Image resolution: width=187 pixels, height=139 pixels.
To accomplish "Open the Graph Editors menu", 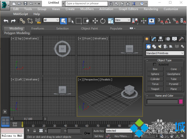I will click(x=128, y=9).
